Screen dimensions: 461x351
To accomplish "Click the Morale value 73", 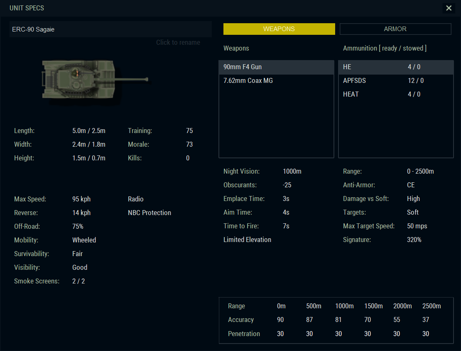I will click(189, 144).
